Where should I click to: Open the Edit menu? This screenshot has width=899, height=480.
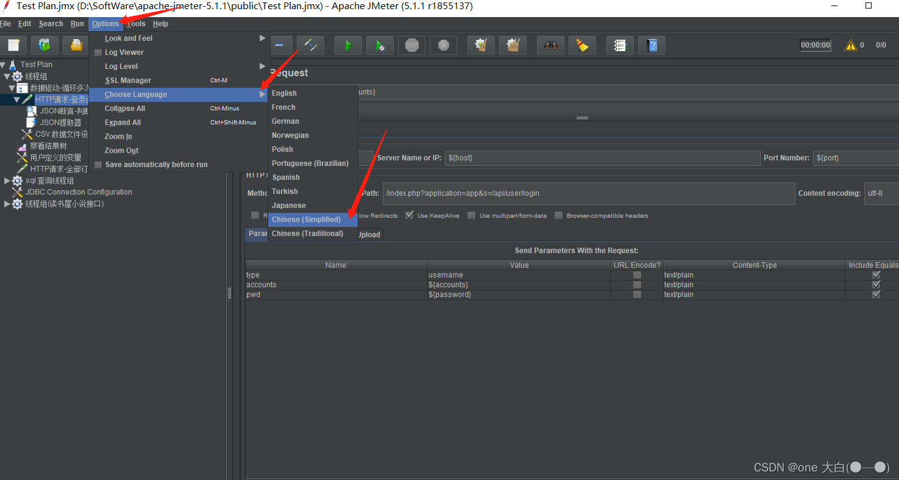click(24, 24)
